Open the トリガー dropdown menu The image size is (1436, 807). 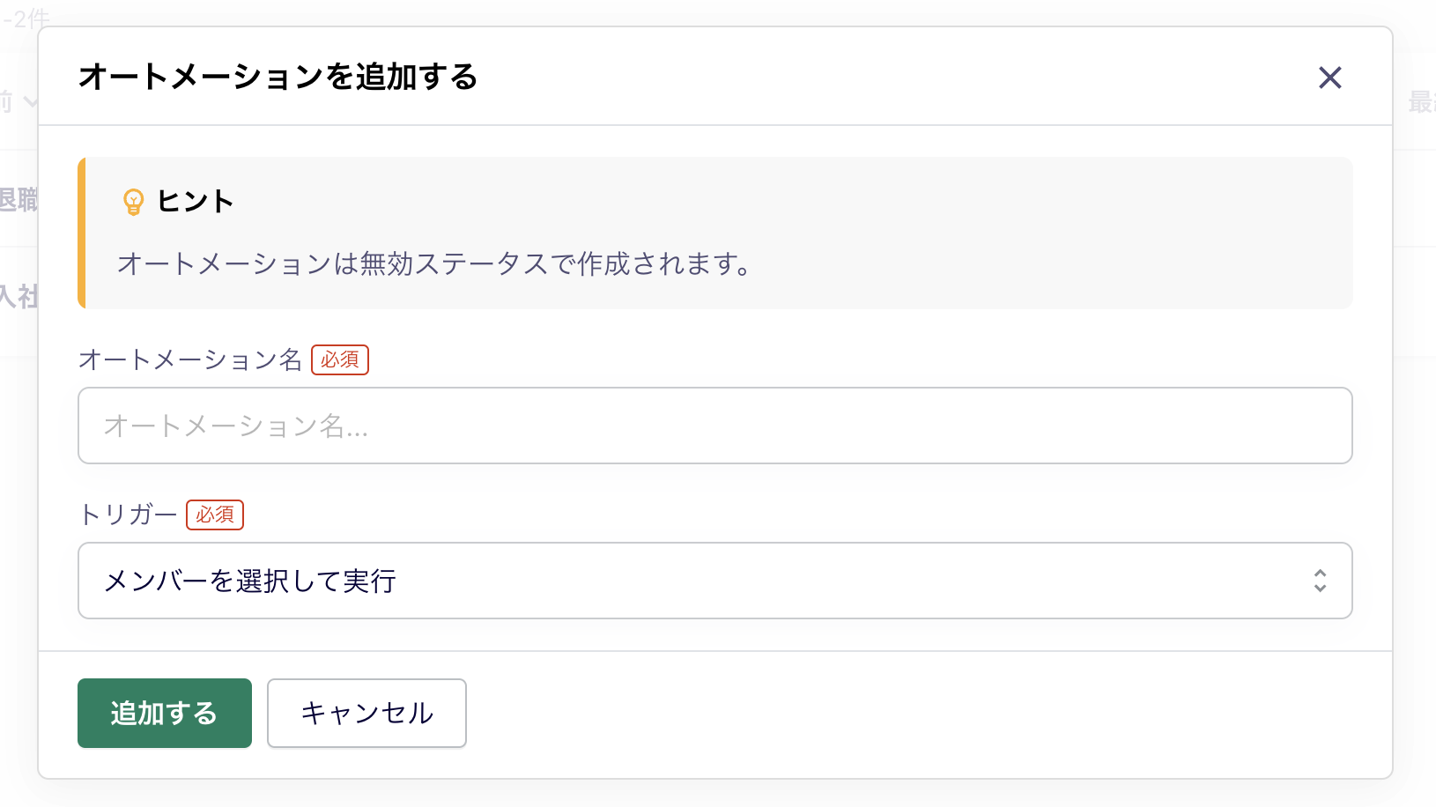714,581
